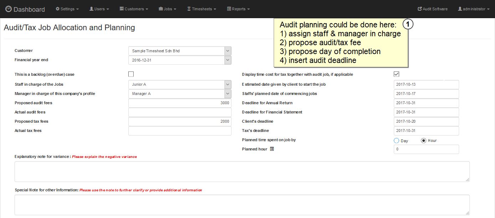Open the Users menu
This screenshot has height=218, width=495.
pyautogui.click(x=99, y=9)
